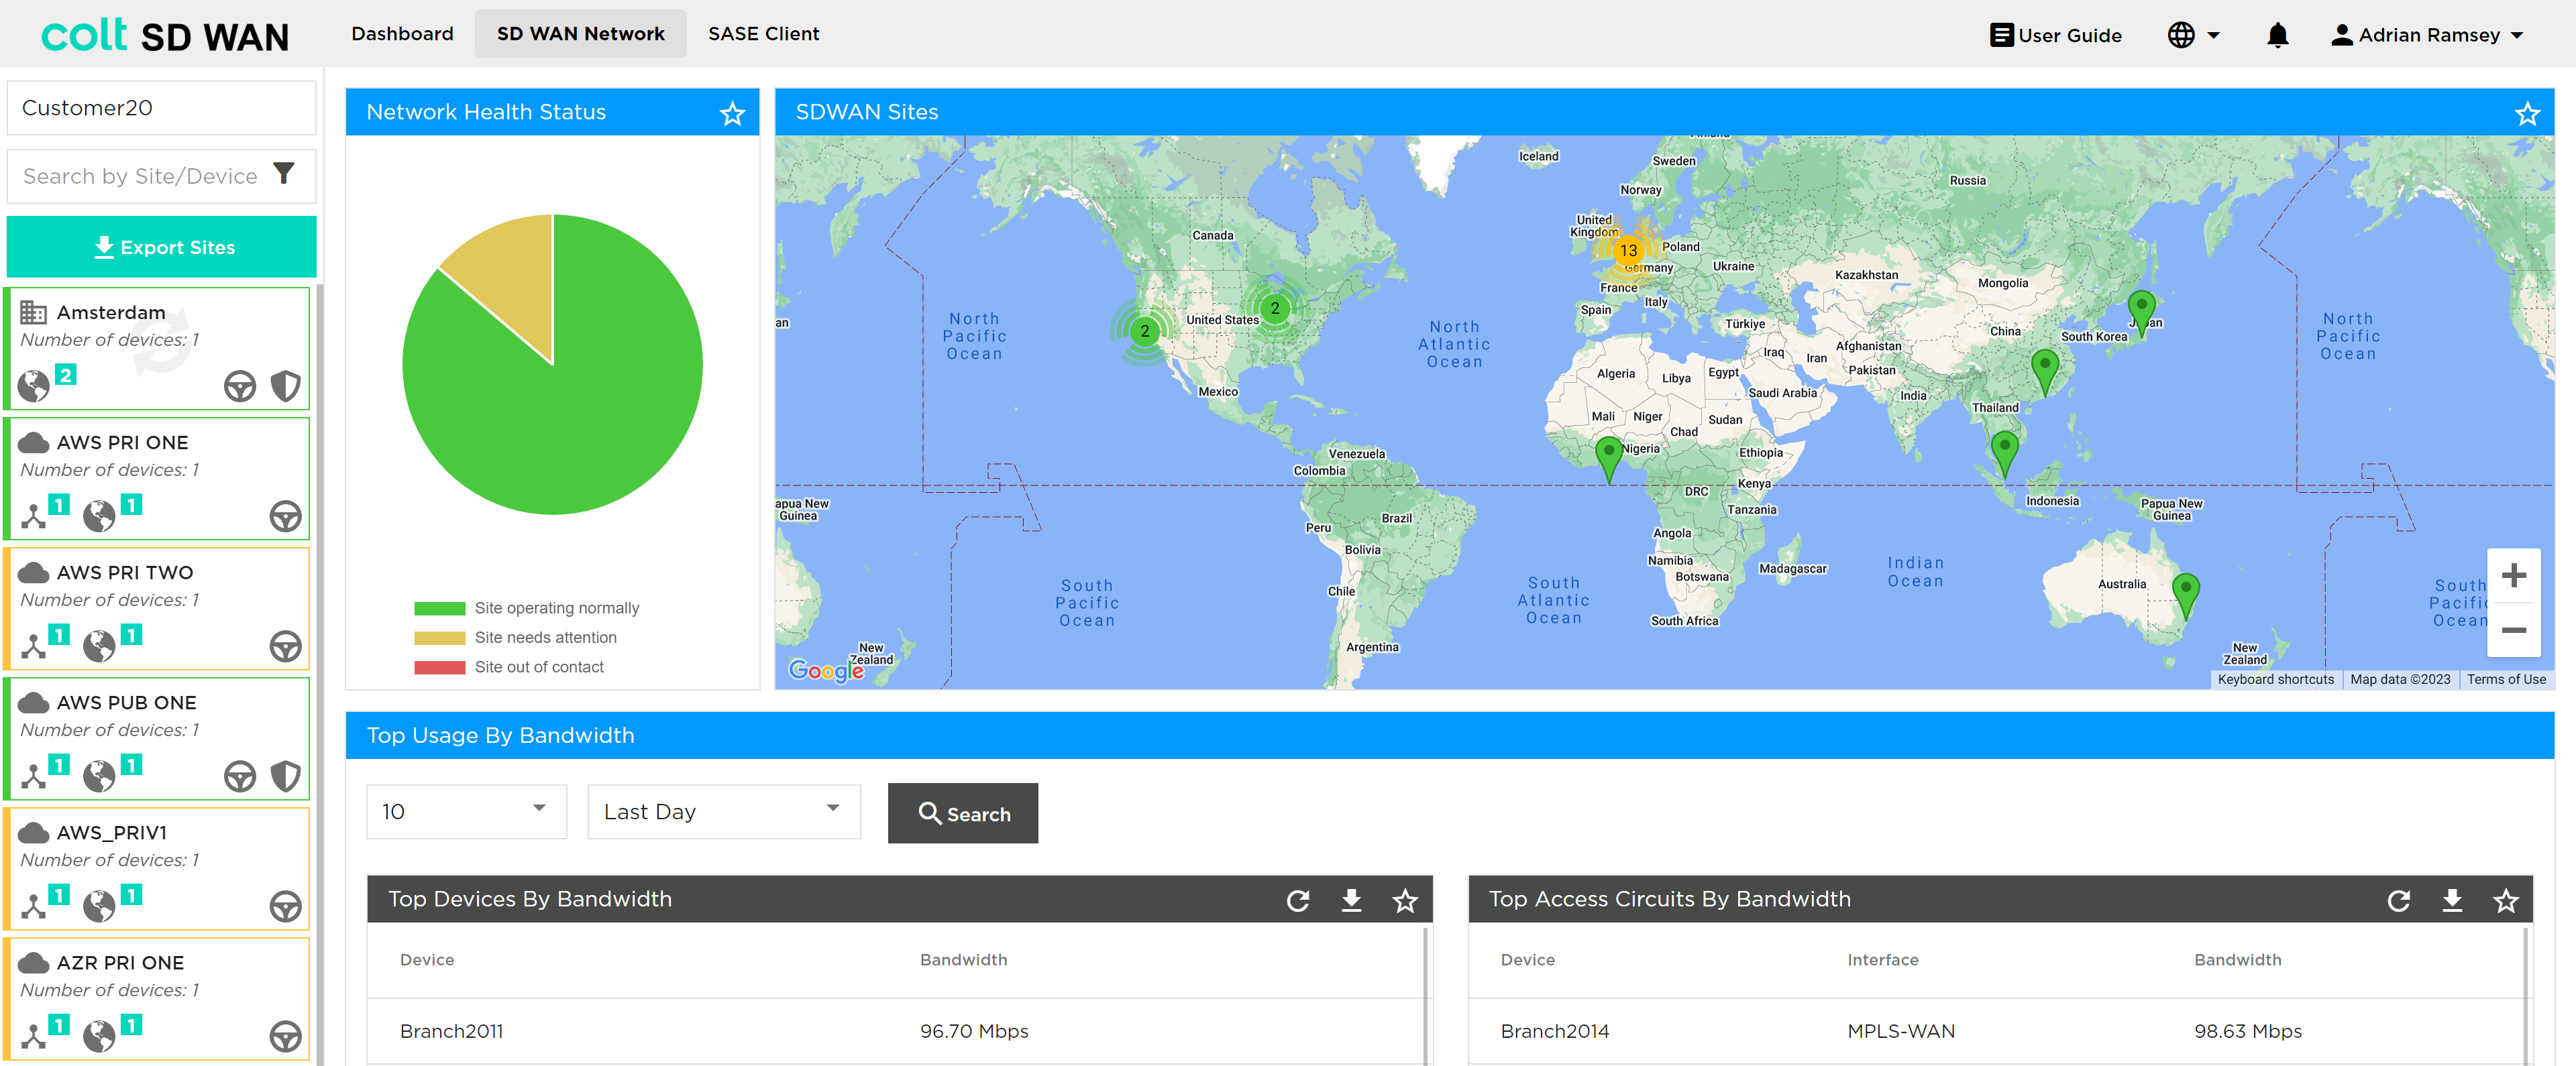Screen dimensions: 2576x1066
Task: Select the Australia site map pin
Action: (2186, 595)
